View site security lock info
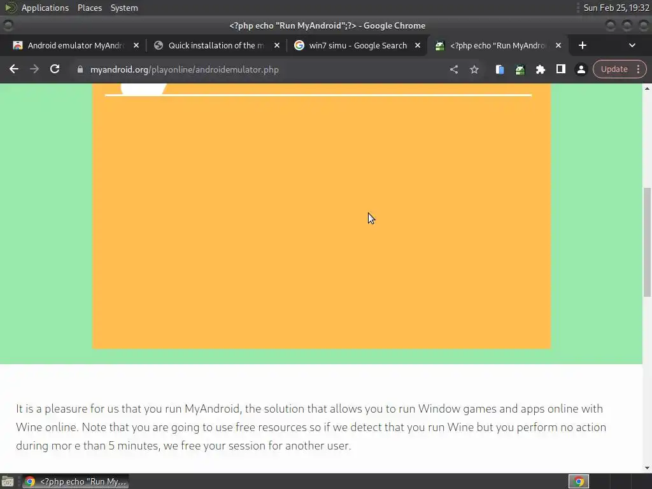This screenshot has height=489, width=652. coord(80,69)
